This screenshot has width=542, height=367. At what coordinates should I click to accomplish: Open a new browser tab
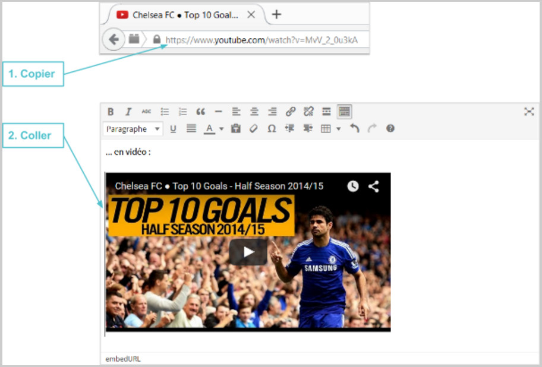pos(276,14)
